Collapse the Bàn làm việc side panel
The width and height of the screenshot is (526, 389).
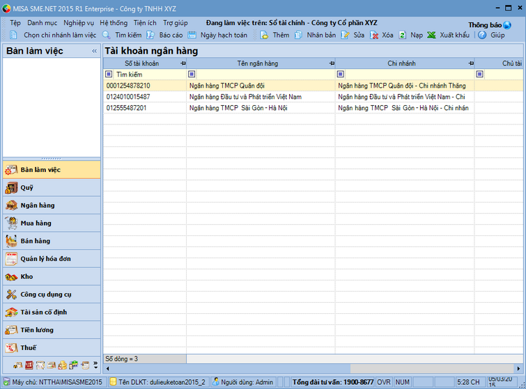[x=94, y=51]
